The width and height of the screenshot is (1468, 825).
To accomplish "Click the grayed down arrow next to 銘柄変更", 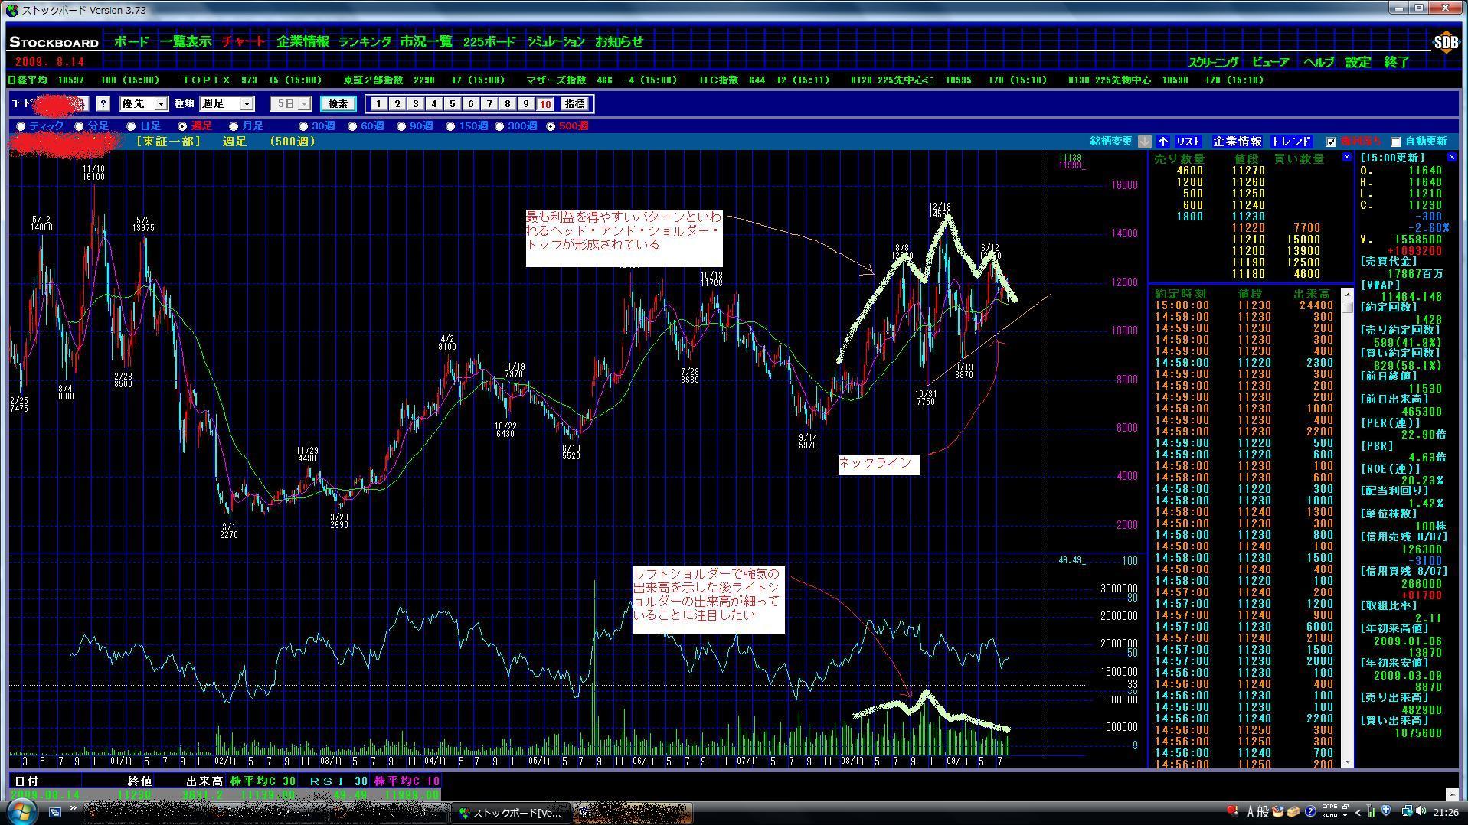I will 1144,142.
